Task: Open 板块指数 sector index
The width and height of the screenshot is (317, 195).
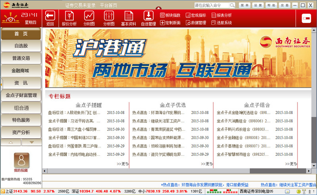Action: (170, 15)
